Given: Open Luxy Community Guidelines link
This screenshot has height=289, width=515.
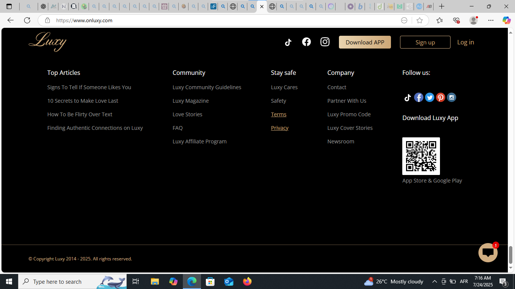Looking at the screenshot, I should pos(207,87).
